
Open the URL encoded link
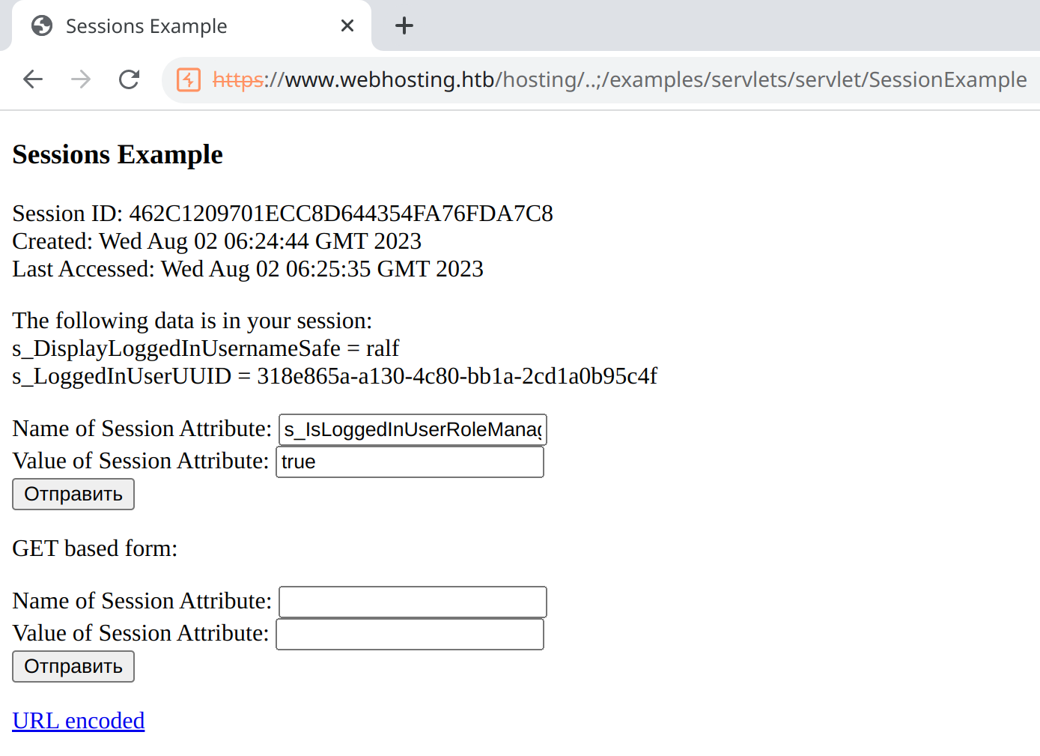point(79,721)
